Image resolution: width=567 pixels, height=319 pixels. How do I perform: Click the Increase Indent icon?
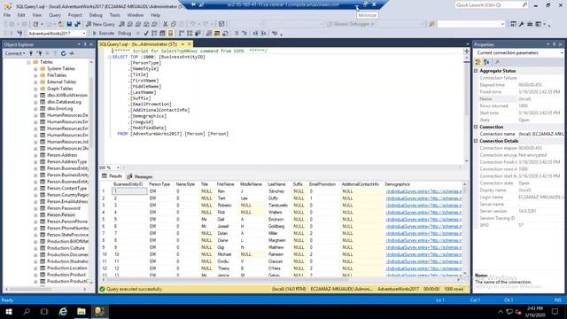click(x=264, y=34)
